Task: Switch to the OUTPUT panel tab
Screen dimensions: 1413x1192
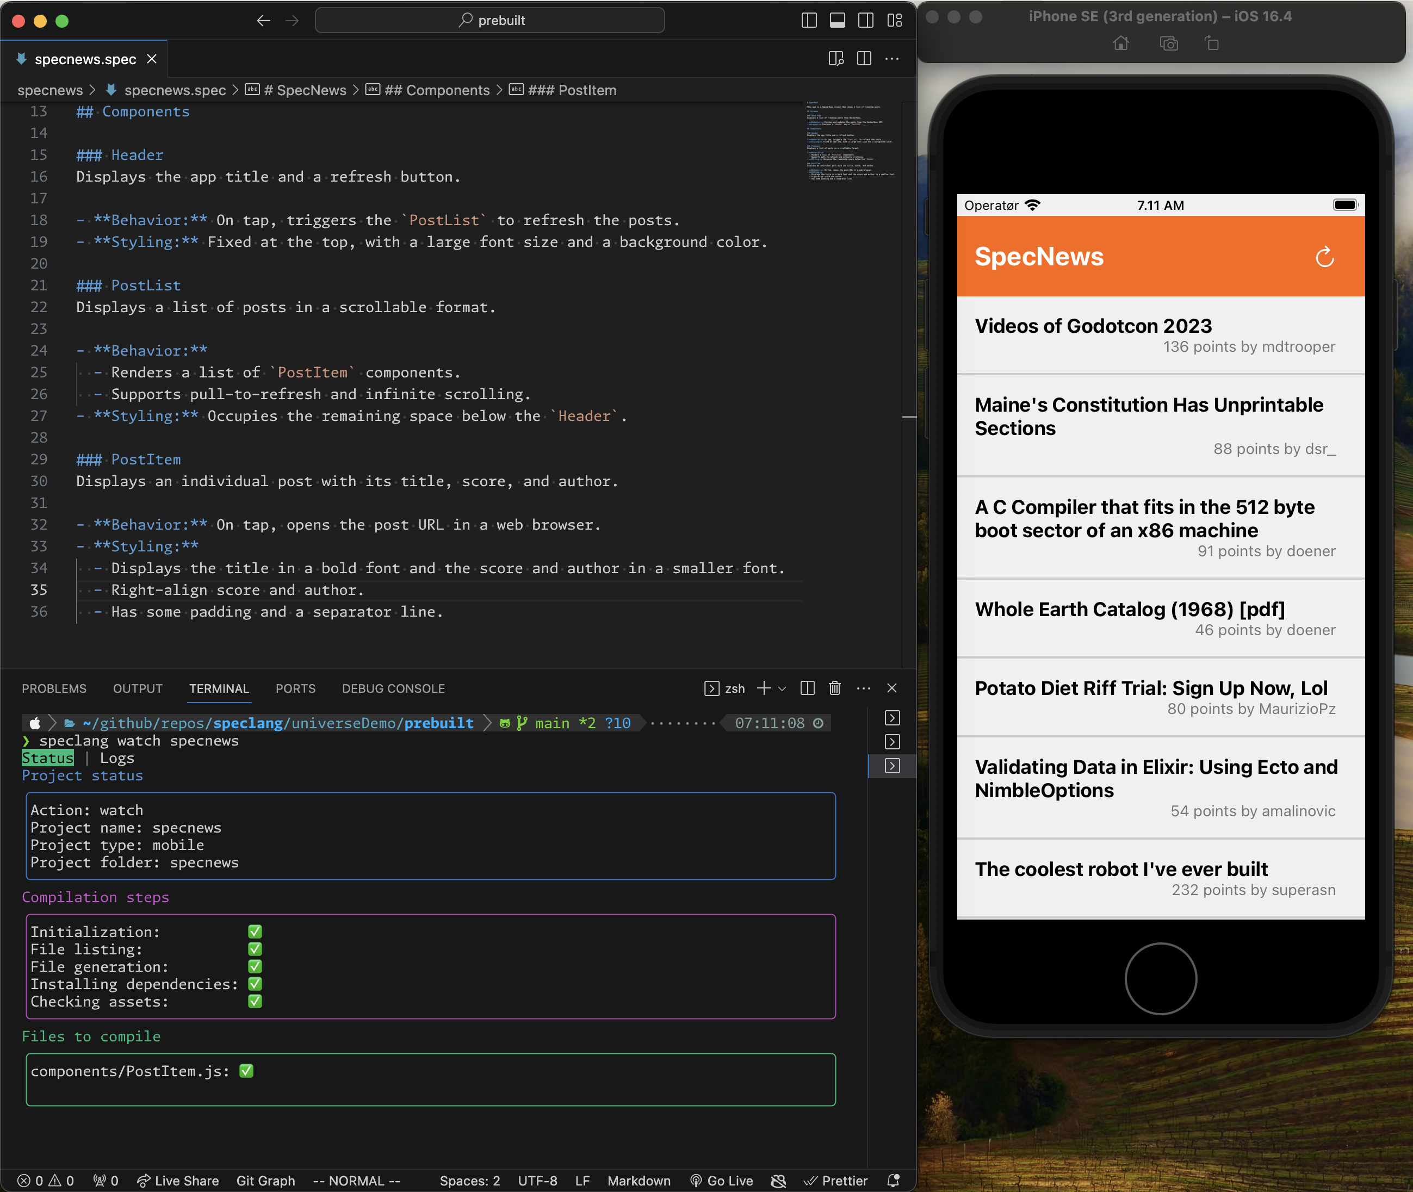Action: [x=138, y=688]
